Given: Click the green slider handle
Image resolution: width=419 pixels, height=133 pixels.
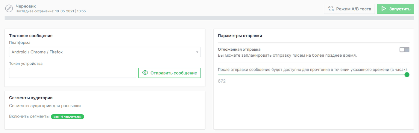Looking at the screenshot, I should pos(407,75).
